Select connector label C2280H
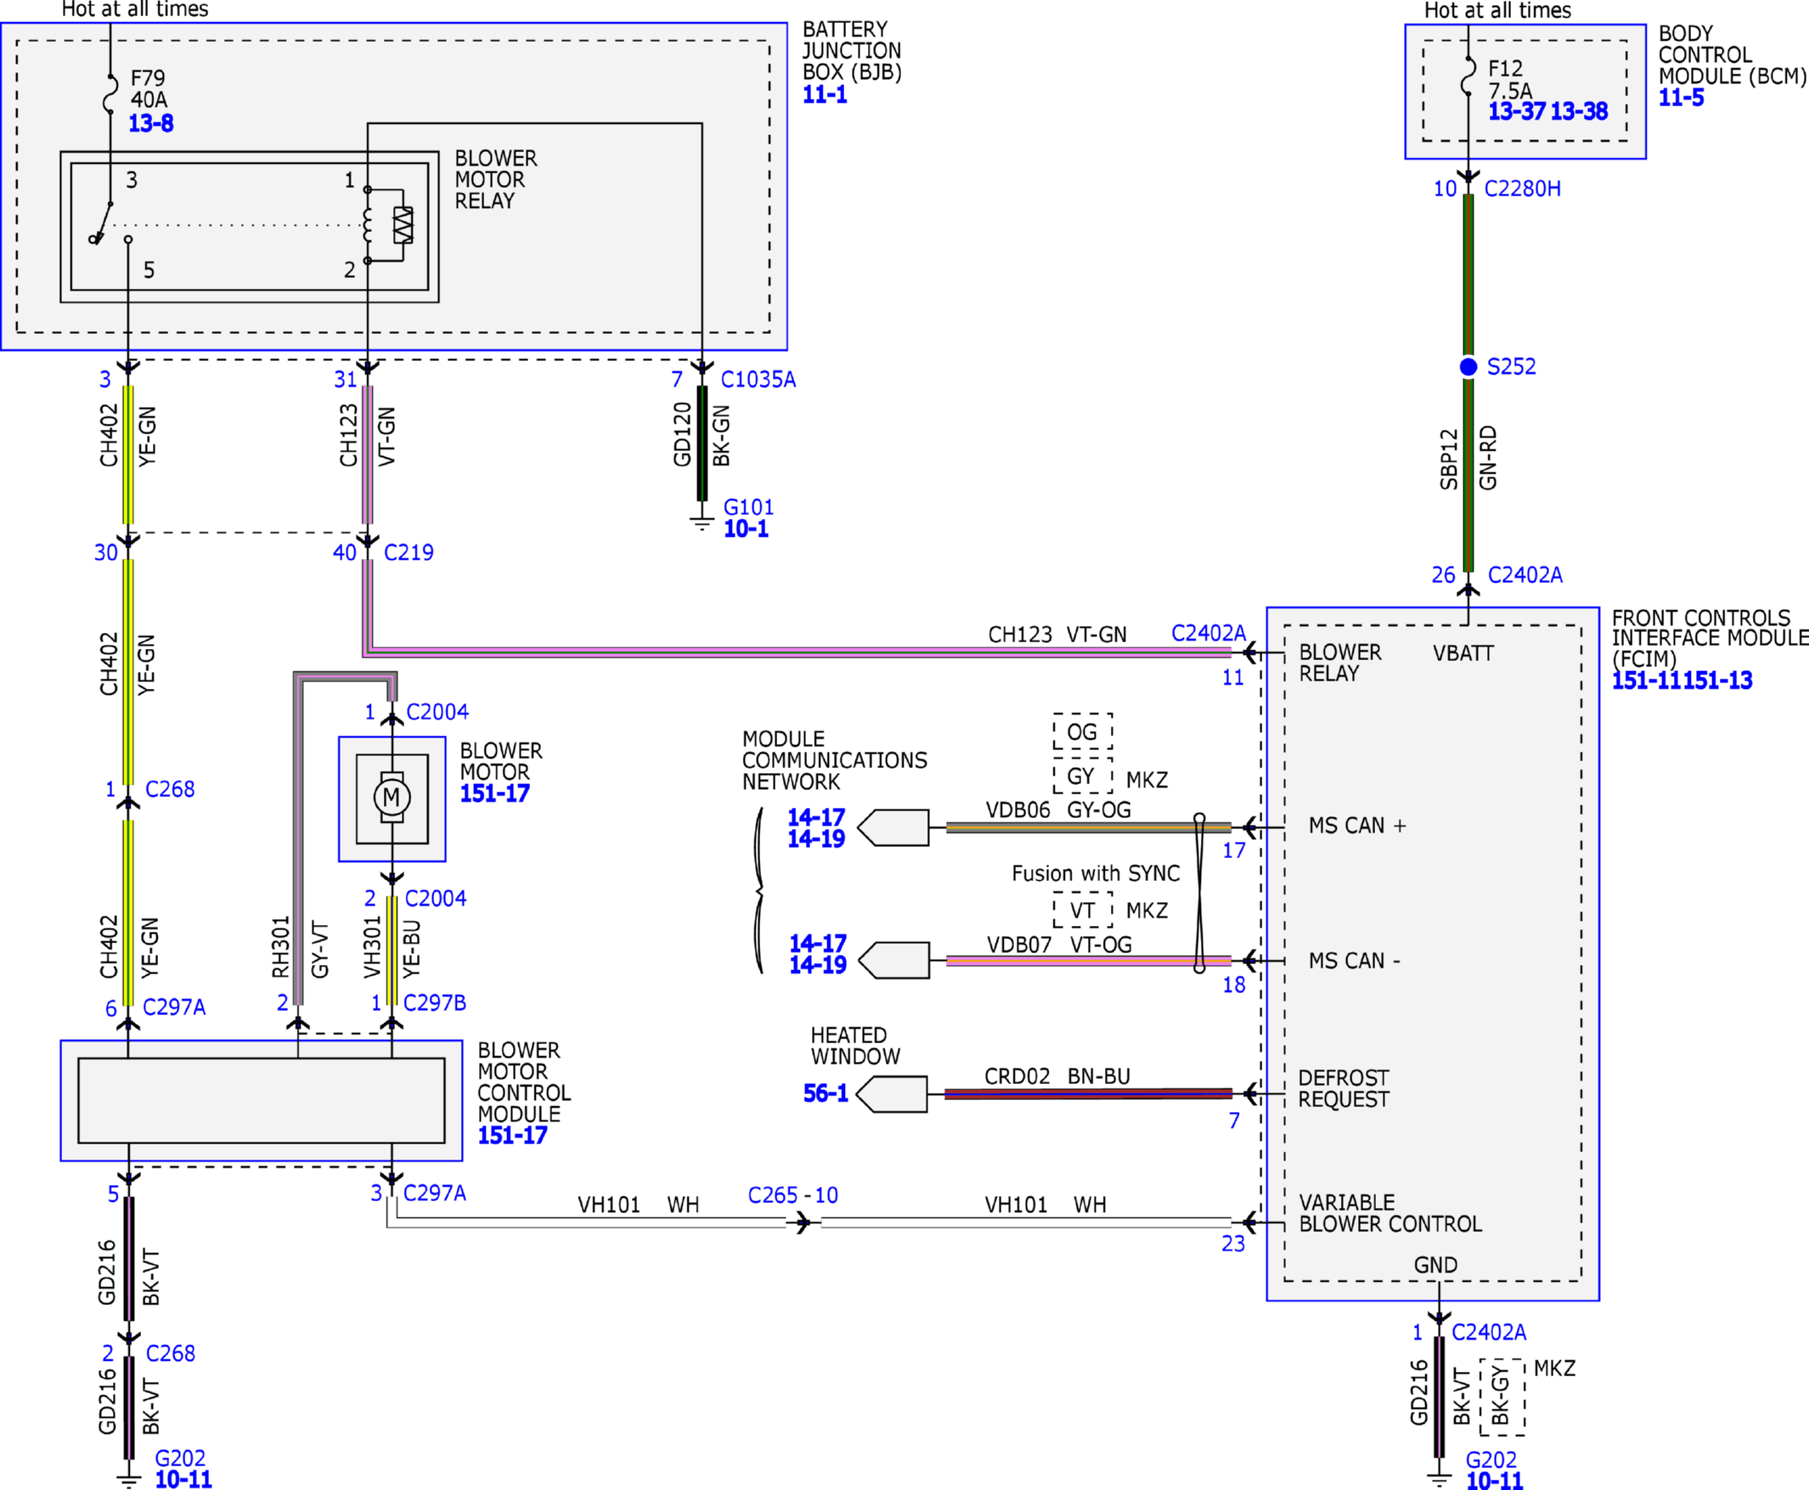The image size is (1809, 1490). 1523,189
